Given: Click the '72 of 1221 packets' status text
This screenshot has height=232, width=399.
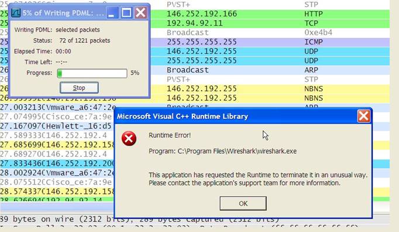Looking at the screenshot, I should tap(85, 41).
